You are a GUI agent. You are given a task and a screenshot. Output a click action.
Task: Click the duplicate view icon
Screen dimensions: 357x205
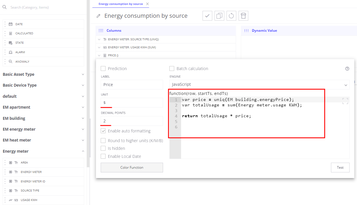click(219, 16)
